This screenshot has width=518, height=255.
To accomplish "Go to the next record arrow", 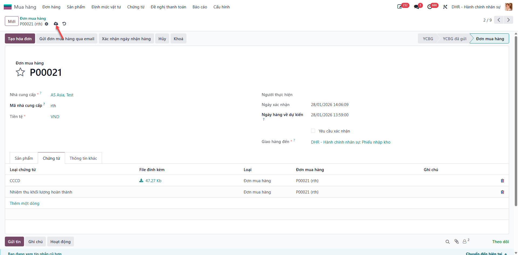I will tap(508, 20).
